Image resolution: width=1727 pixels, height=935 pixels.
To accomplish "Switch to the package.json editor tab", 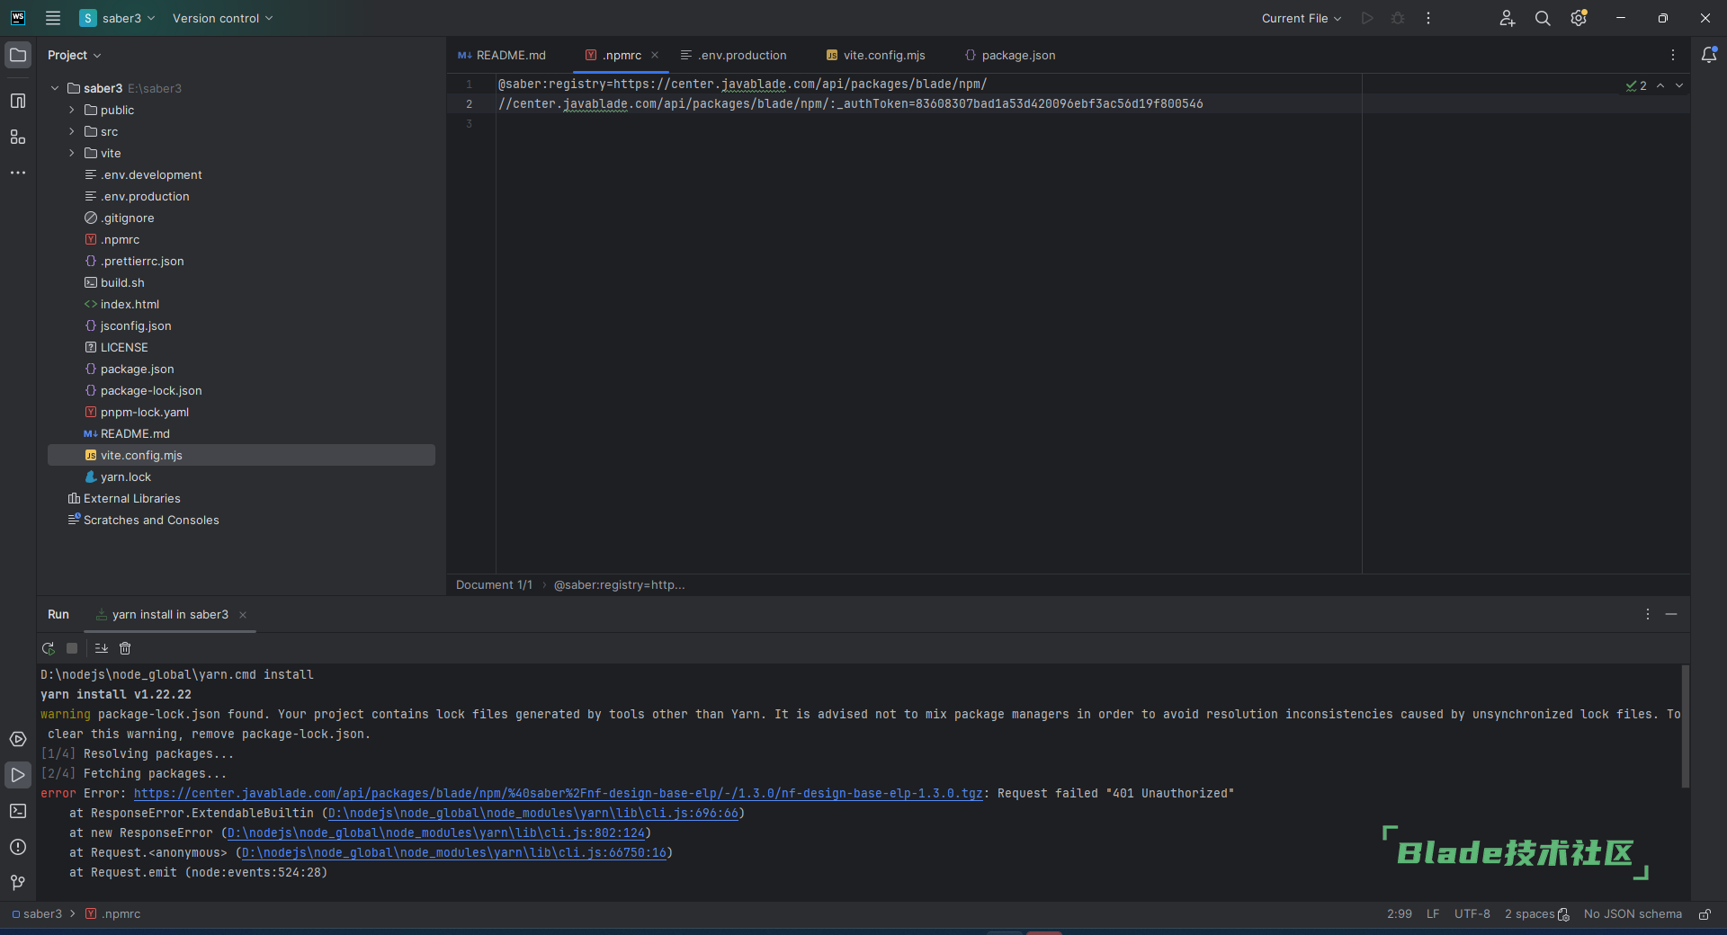I will 1010,55.
